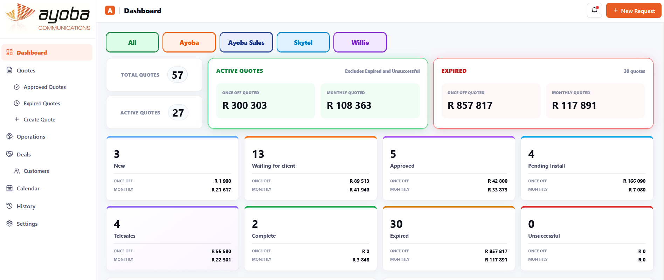Click the History clock-arrow icon

[x=9, y=206]
